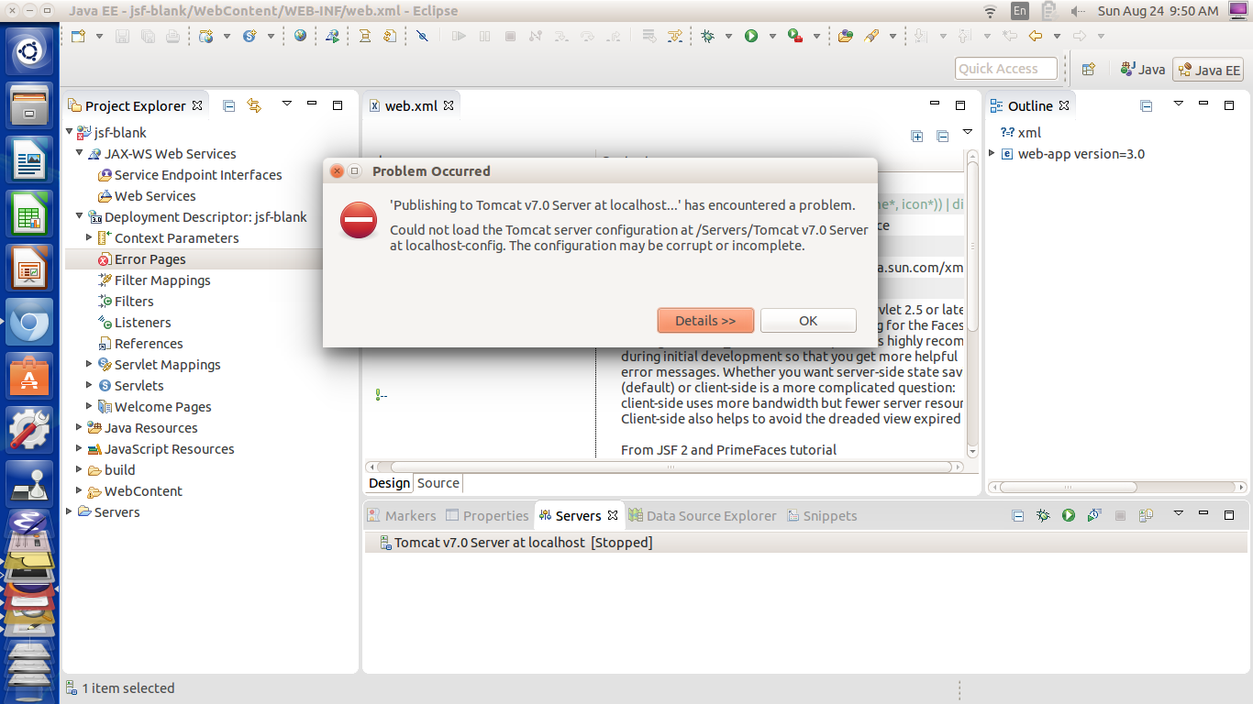1253x704 pixels.
Task: Switch to the Source tab of web.xml editor
Action: 438,483
